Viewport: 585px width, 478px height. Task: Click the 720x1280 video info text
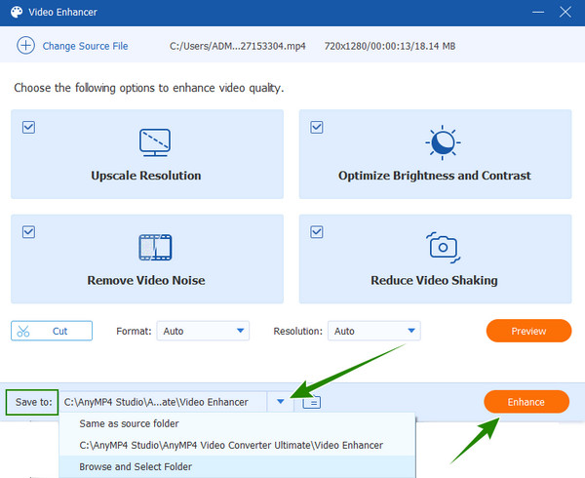pyautogui.click(x=390, y=46)
